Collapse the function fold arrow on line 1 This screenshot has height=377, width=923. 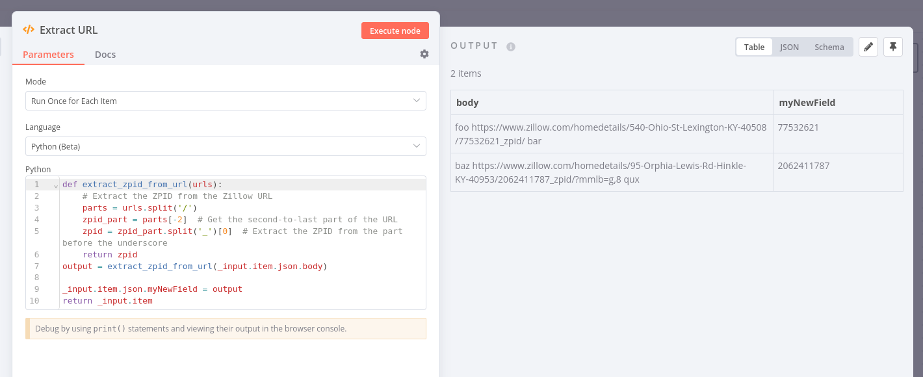coord(56,185)
